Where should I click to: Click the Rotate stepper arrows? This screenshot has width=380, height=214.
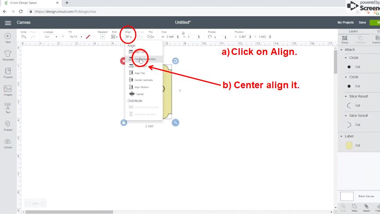pyautogui.click(x=225, y=37)
